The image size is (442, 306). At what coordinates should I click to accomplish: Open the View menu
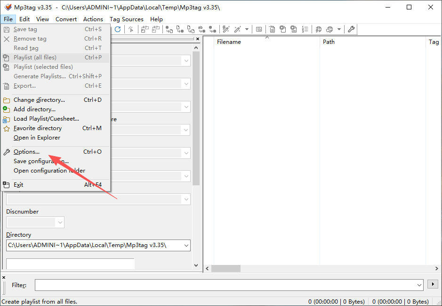pyautogui.click(x=42, y=19)
